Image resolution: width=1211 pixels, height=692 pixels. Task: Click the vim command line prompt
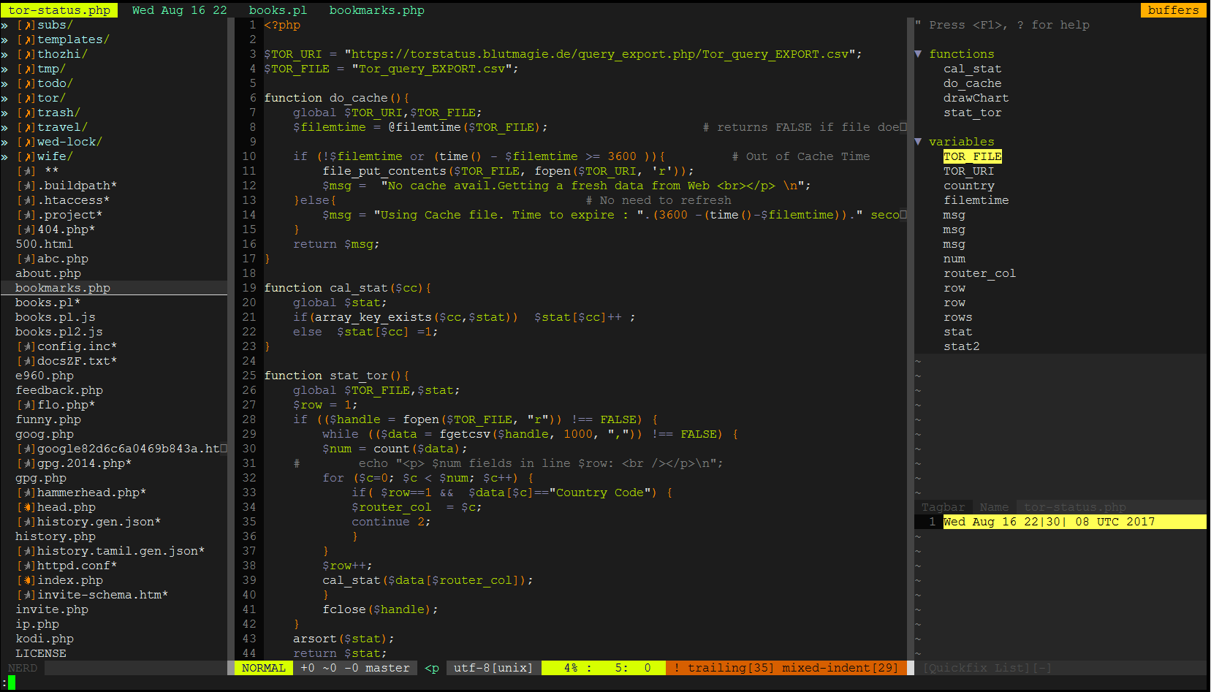point(8,683)
